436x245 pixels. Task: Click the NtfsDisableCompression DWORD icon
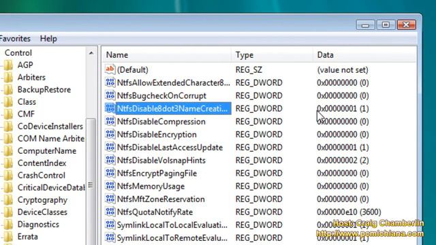pyautogui.click(x=110, y=121)
